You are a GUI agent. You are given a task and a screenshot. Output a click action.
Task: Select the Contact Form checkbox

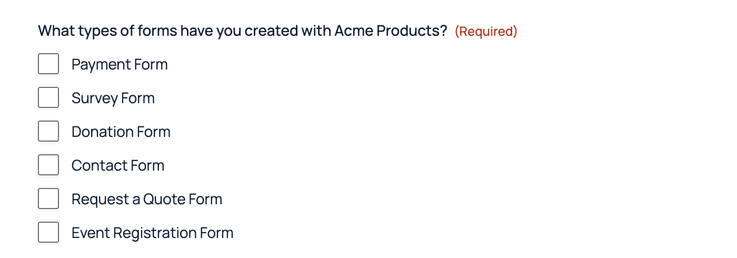48,165
